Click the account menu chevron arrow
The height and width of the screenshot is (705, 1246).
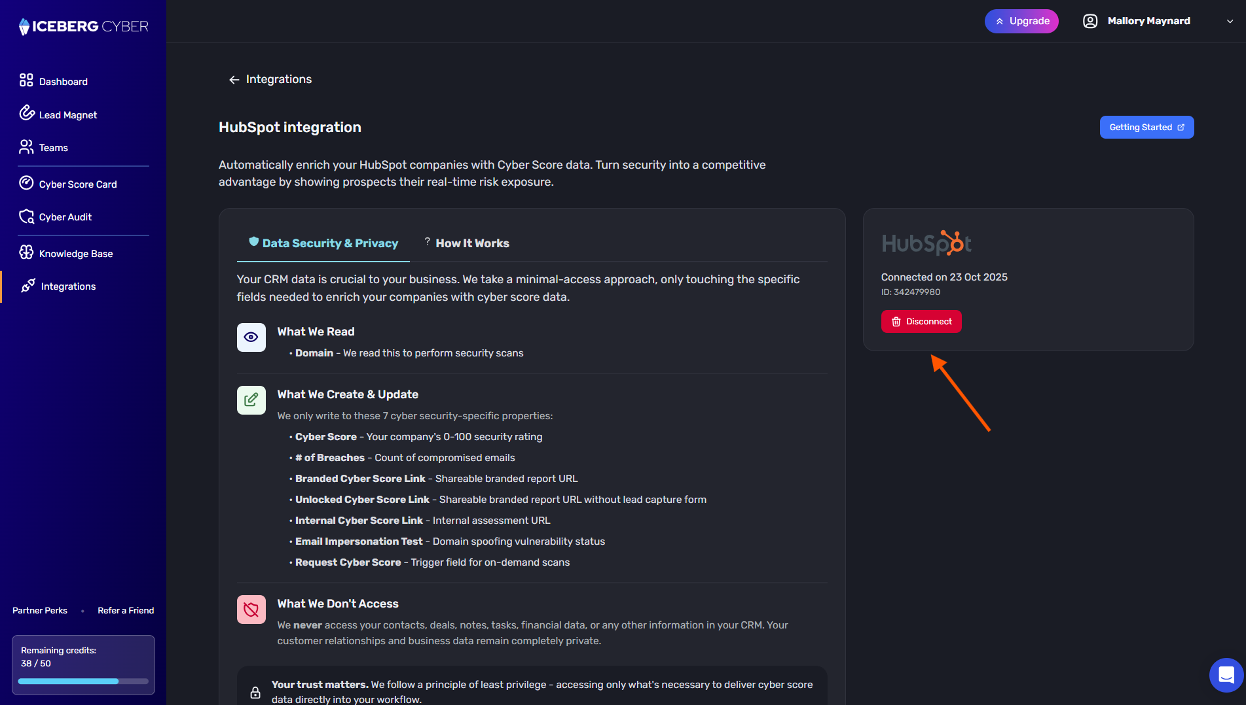(x=1230, y=21)
